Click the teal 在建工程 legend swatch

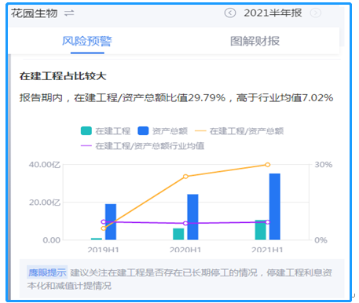pyautogui.click(x=86, y=131)
